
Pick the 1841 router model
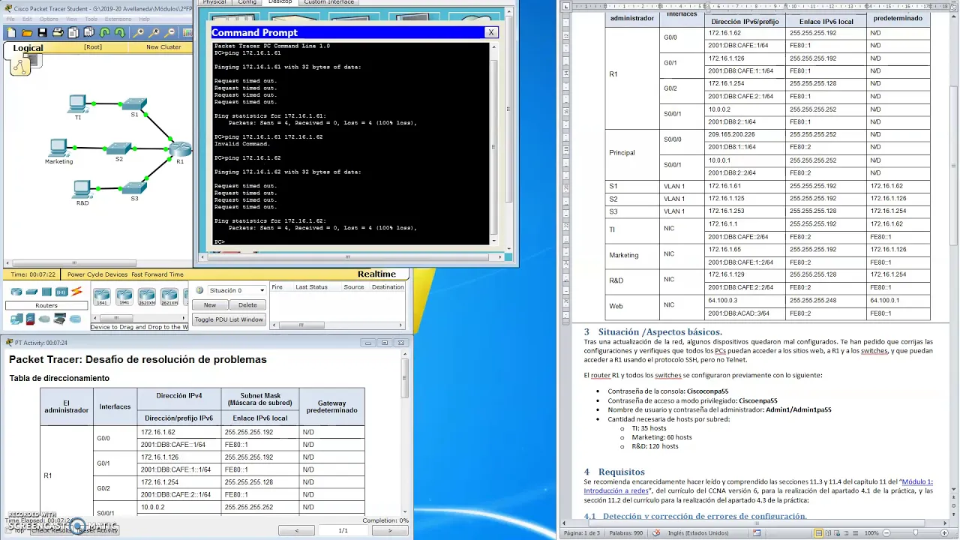point(101,297)
